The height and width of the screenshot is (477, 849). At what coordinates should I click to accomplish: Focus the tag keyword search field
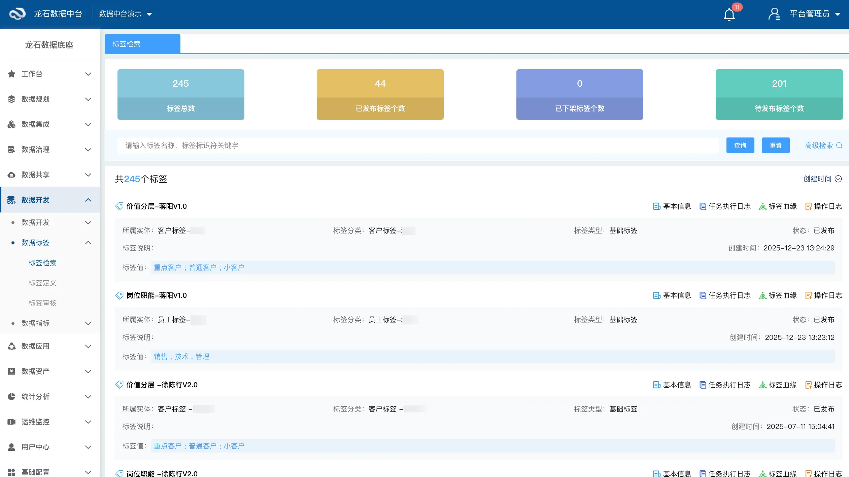417,146
